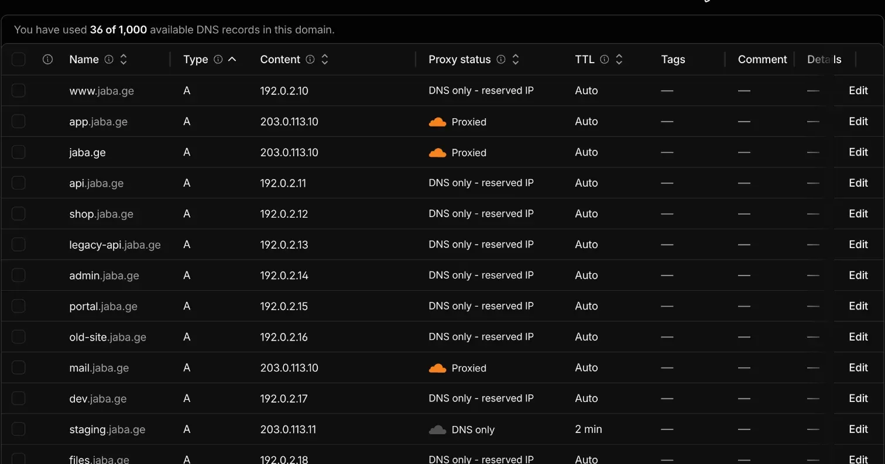Viewport: 885px width, 464px height.
Task: Check the legacy-api.jaba.ge record box
Action: click(x=19, y=245)
